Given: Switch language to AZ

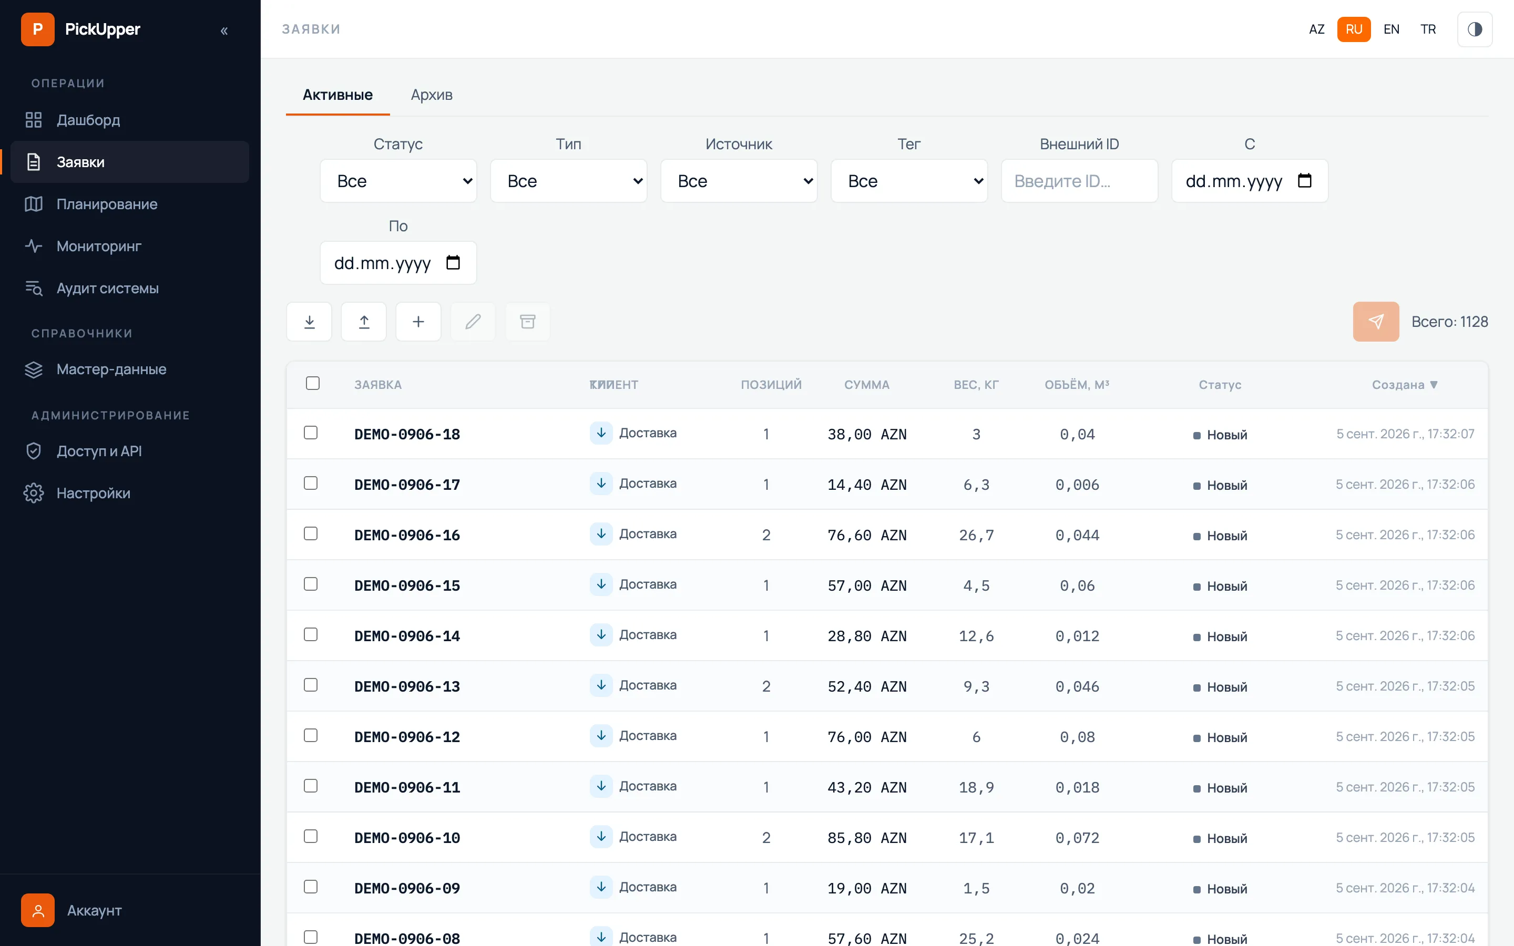Looking at the screenshot, I should [x=1316, y=29].
